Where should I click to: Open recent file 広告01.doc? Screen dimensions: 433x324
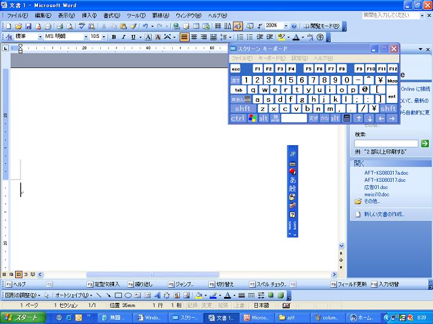pyautogui.click(x=376, y=187)
